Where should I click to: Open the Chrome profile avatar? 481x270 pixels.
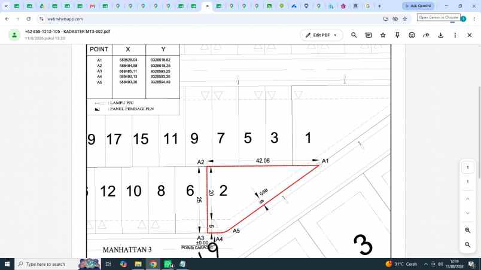(x=463, y=19)
